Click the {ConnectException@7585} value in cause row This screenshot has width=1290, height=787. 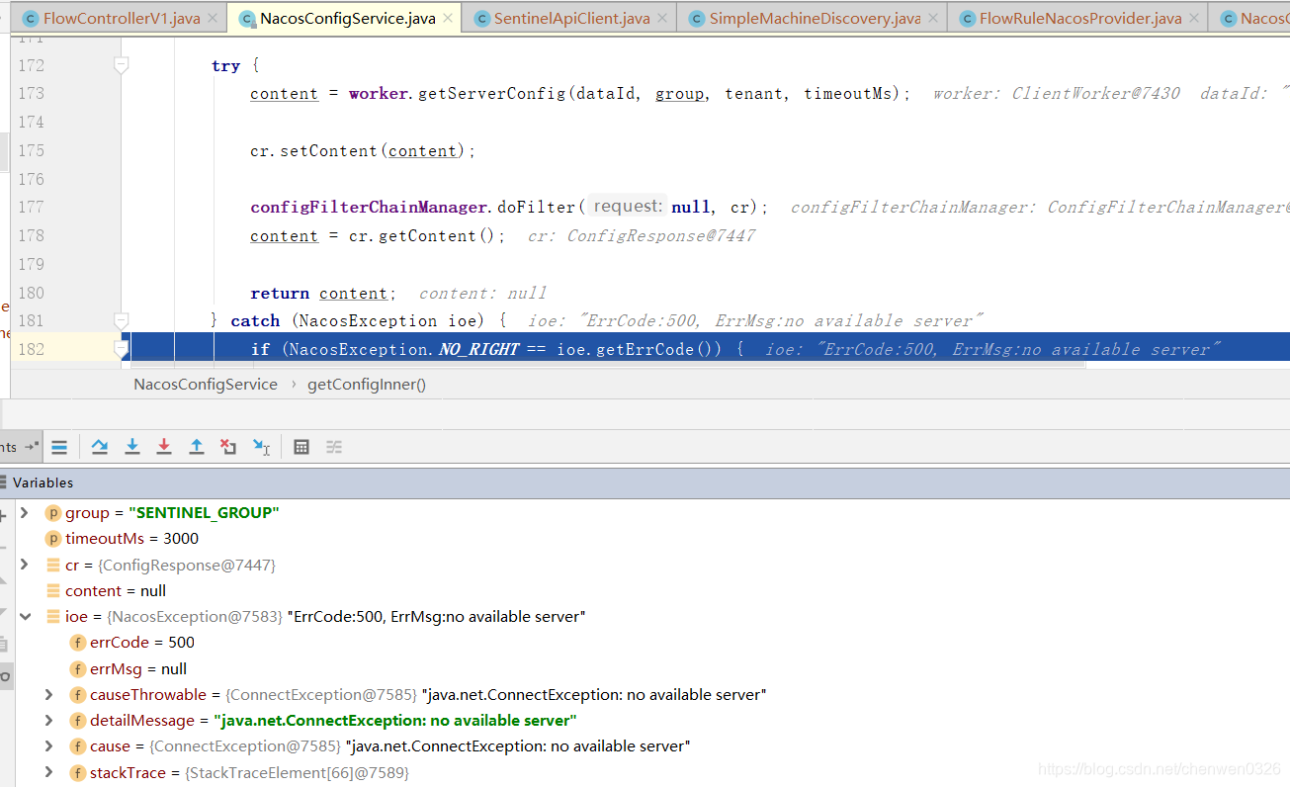244,746
